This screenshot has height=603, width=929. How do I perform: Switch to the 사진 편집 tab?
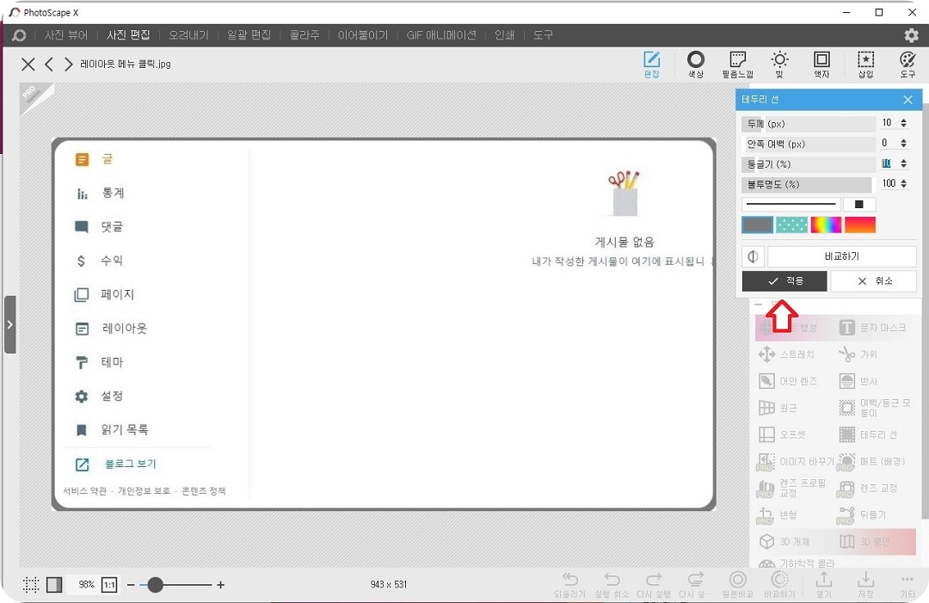click(x=128, y=35)
